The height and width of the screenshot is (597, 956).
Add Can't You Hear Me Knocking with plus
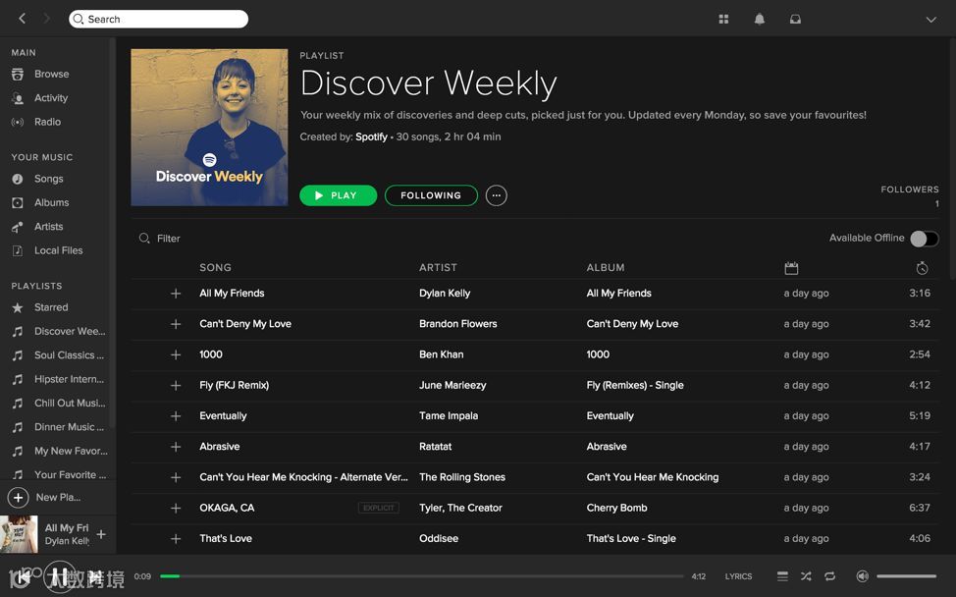pyautogui.click(x=176, y=477)
